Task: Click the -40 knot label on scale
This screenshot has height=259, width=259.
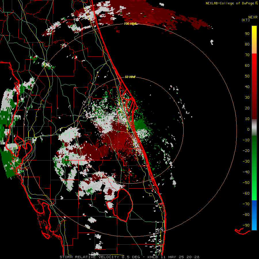Action: (246, 172)
